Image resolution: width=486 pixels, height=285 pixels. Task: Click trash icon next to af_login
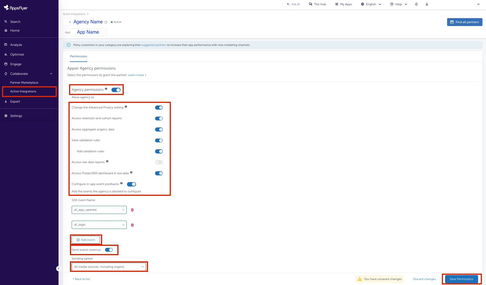tap(132, 225)
